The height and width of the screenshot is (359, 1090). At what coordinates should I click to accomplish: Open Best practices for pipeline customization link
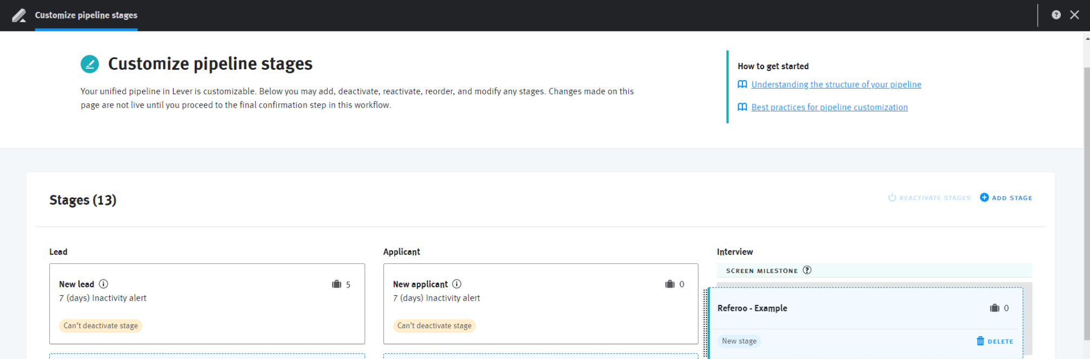(x=829, y=107)
